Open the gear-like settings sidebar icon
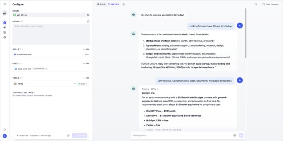Screen dimensions: 283x141 pos(5,27)
